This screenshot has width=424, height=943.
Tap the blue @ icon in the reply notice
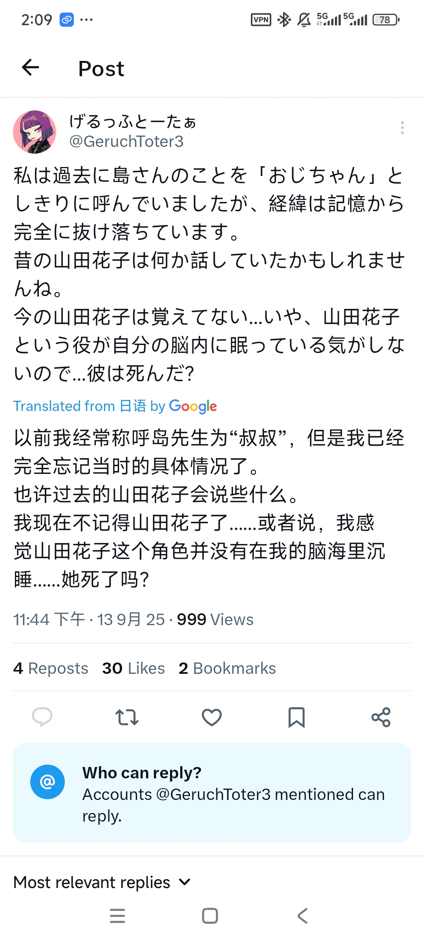pyautogui.click(x=48, y=782)
